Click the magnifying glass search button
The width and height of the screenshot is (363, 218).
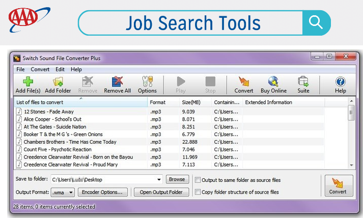[x=316, y=23]
